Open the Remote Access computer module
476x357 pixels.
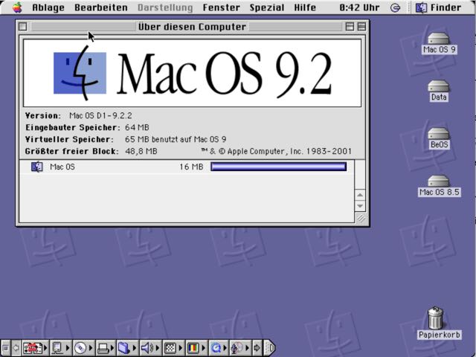coord(60,348)
